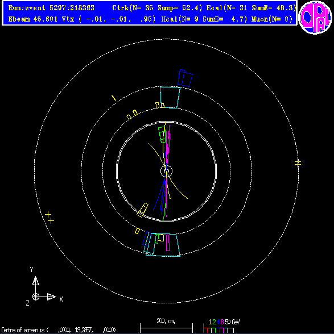Click the Run:event 5297:218363 label
Viewport: 334px width, 334px height.
(x=51, y=8)
